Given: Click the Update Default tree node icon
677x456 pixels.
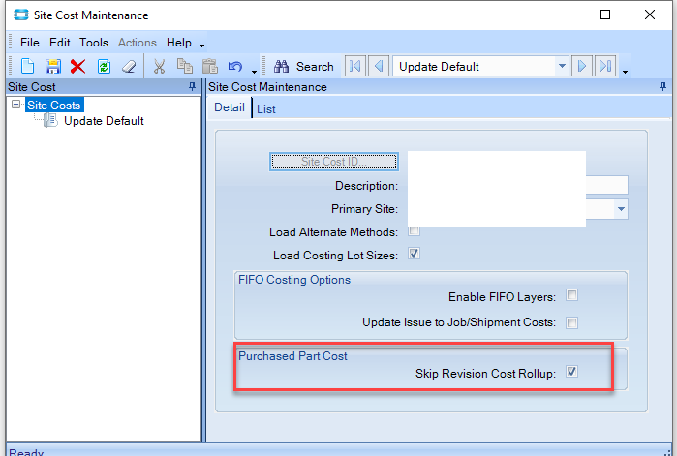Looking at the screenshot, I should point(50,120).
